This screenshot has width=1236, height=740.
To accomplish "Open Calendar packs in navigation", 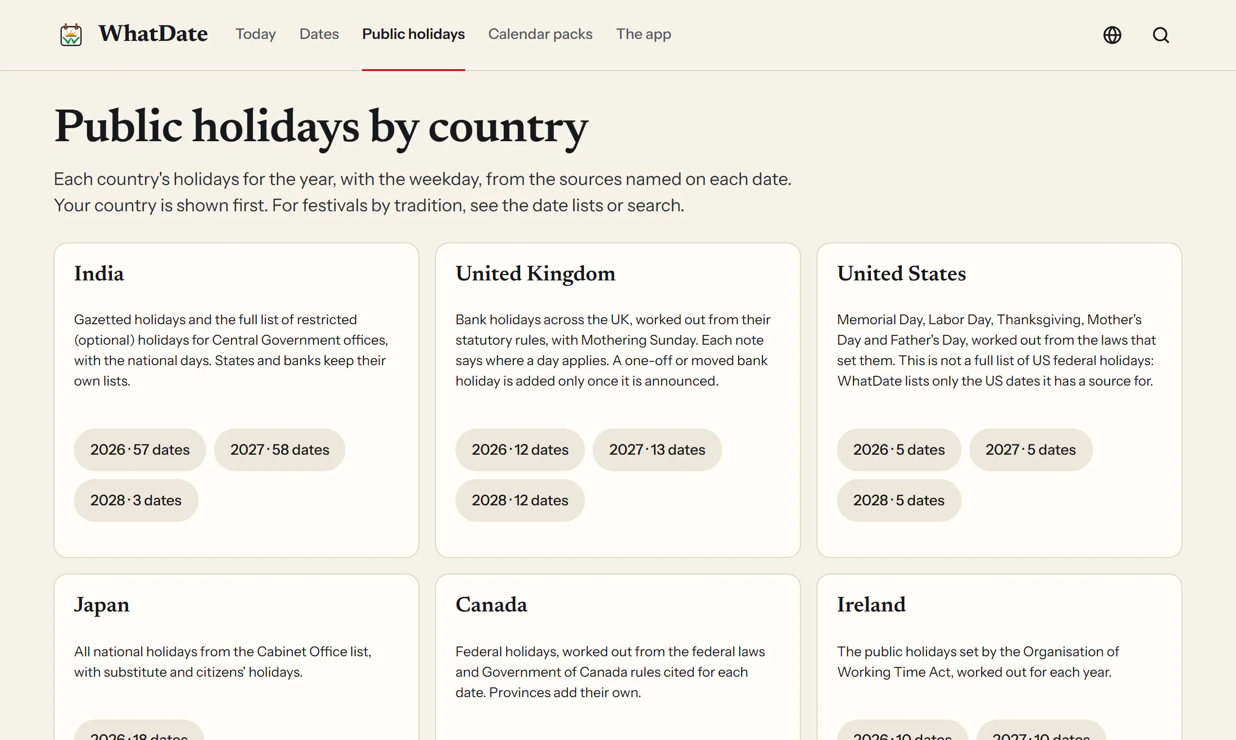I will (540, 34).
